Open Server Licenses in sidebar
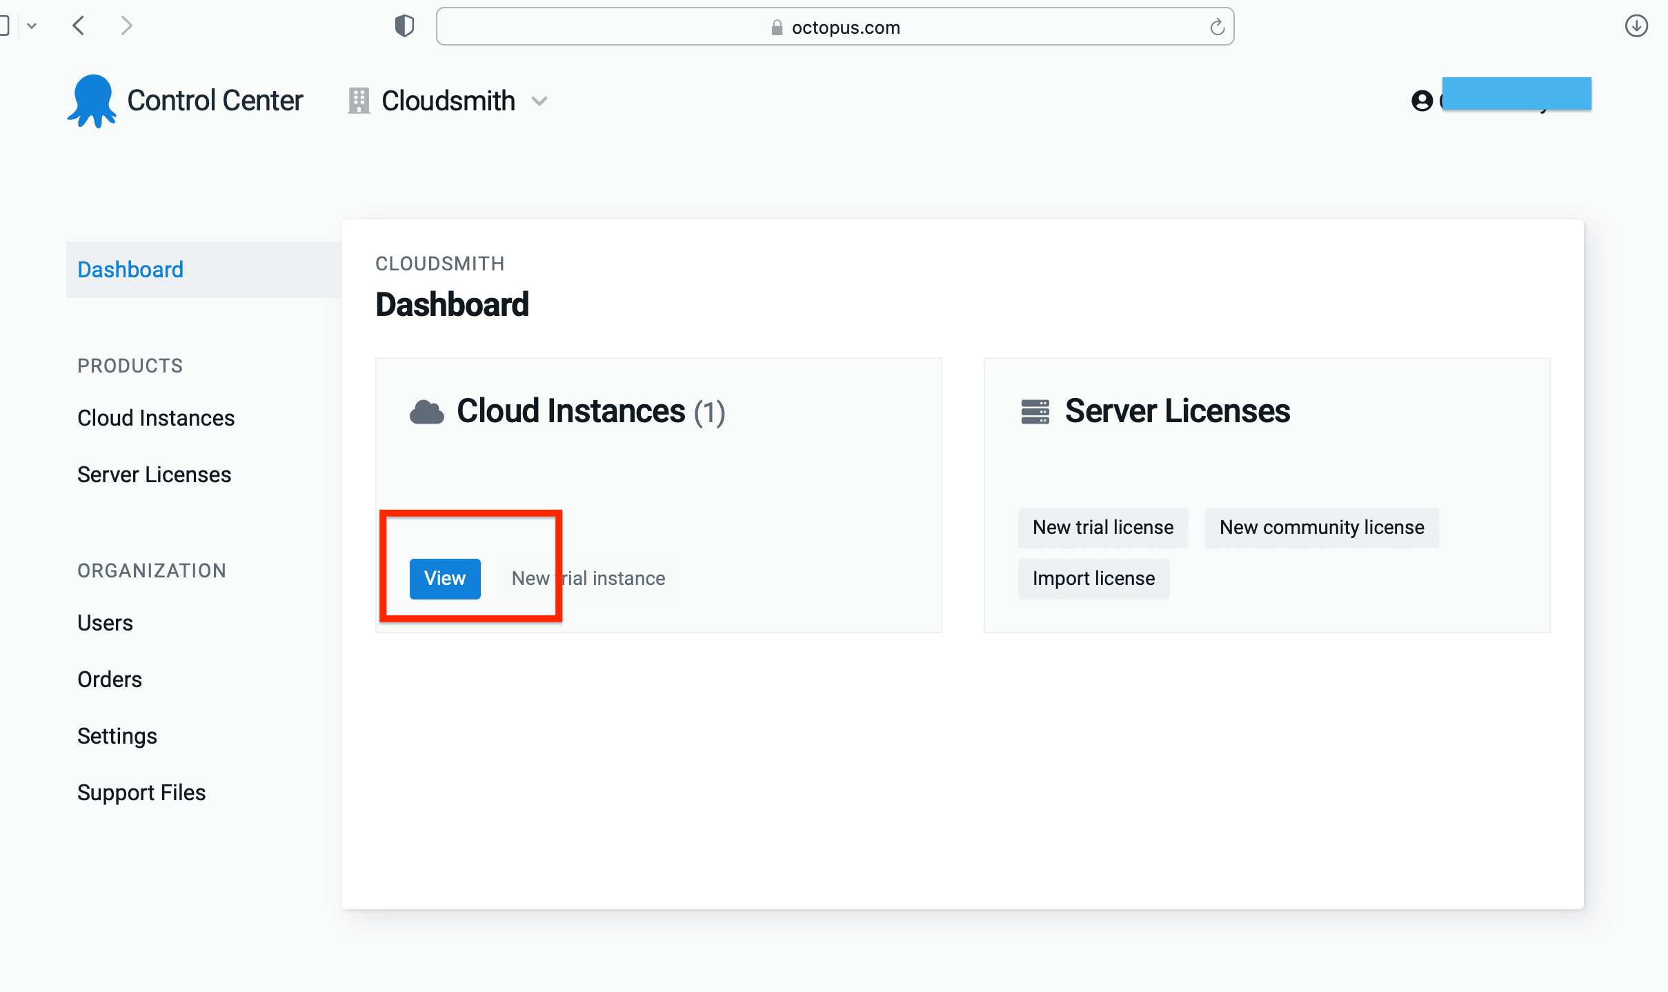 point(154,475)
